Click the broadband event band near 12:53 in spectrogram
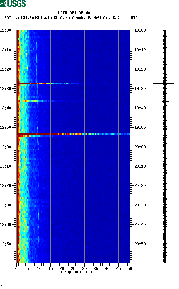 [x=73, y=134]
